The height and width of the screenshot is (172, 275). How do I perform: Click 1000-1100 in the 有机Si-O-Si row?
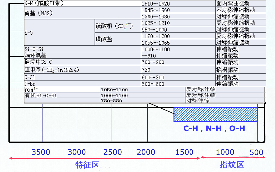[x=114, y=95]
